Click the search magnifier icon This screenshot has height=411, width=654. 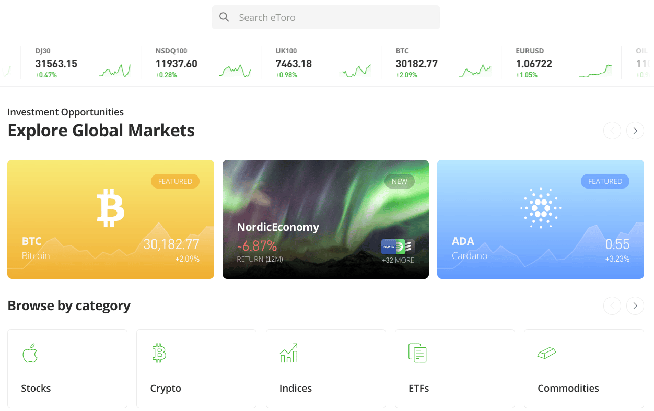click(x=224, y=17)
